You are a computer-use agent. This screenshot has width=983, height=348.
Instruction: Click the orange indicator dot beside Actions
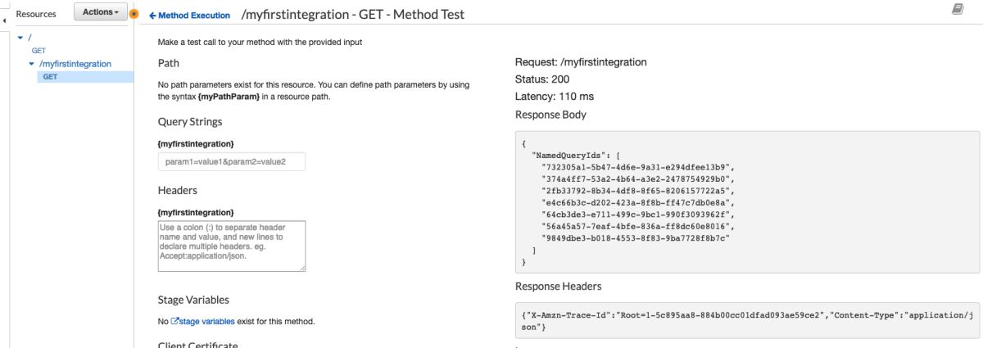pos(134,14)
